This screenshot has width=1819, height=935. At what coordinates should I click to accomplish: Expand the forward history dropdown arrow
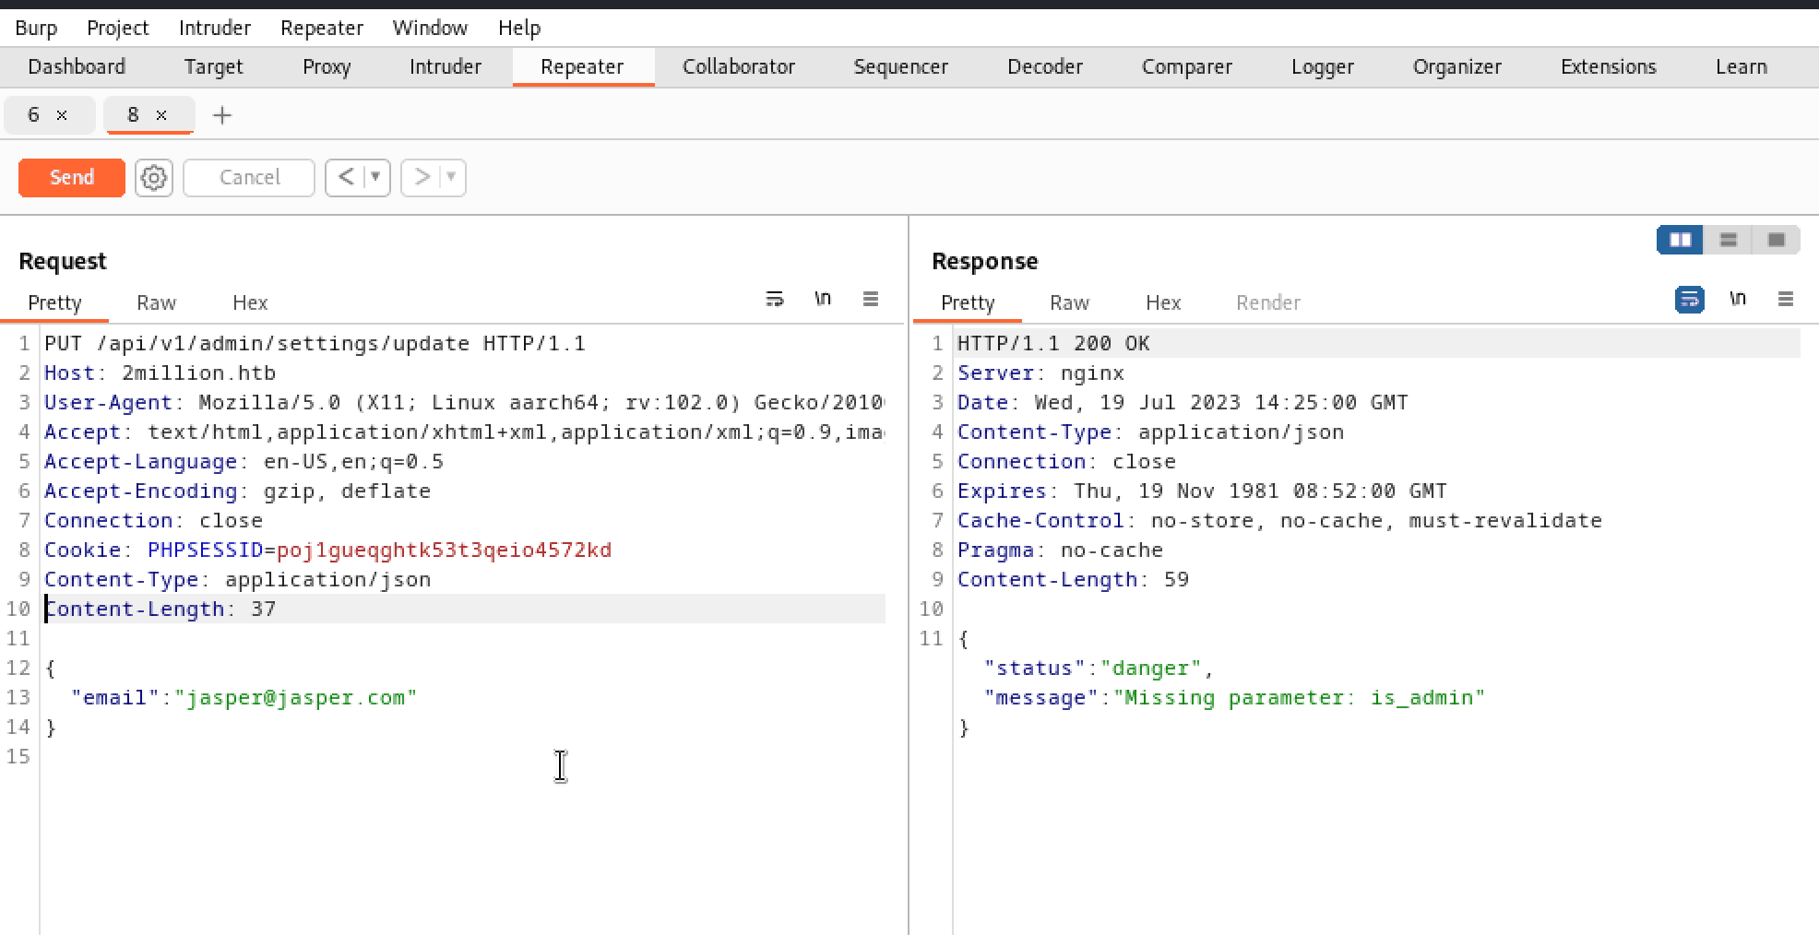pos(451,177)
